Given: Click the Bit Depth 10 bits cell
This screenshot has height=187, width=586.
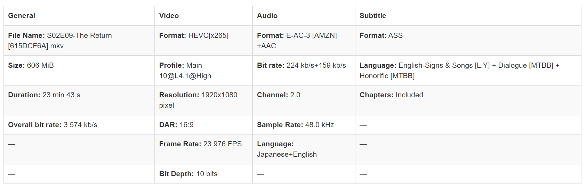Looking at the screenshot, I should pos(188,174).
